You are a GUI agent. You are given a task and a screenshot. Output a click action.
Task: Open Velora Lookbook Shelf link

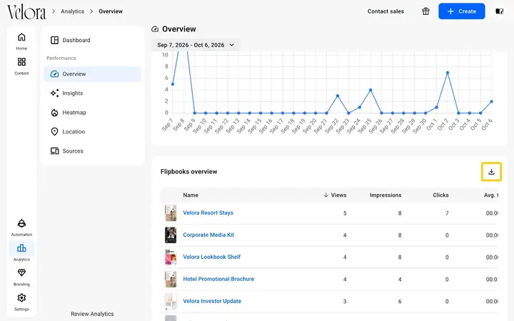tap(212, 257)
